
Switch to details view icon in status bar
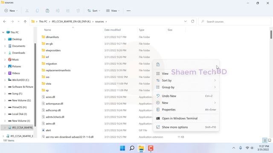click(x=264, y=140)
